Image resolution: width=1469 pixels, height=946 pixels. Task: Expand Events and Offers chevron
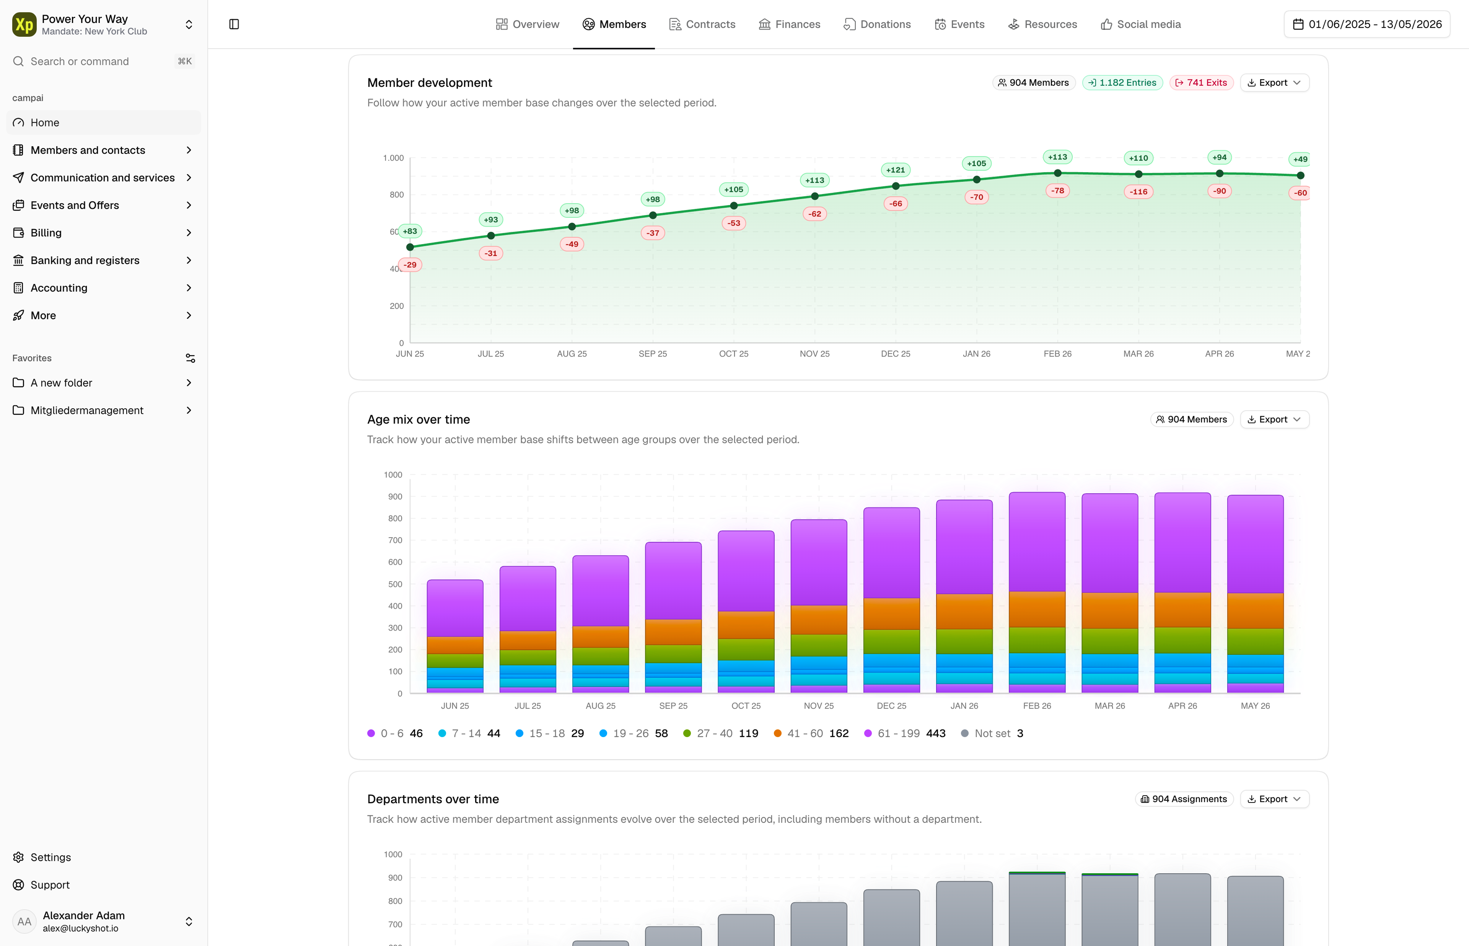(x=189, y=205)
